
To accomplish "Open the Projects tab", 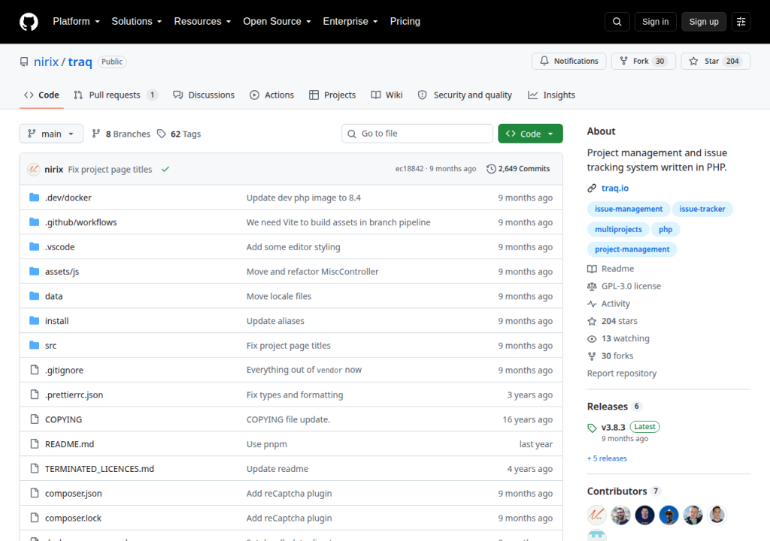I will (332, 95).
